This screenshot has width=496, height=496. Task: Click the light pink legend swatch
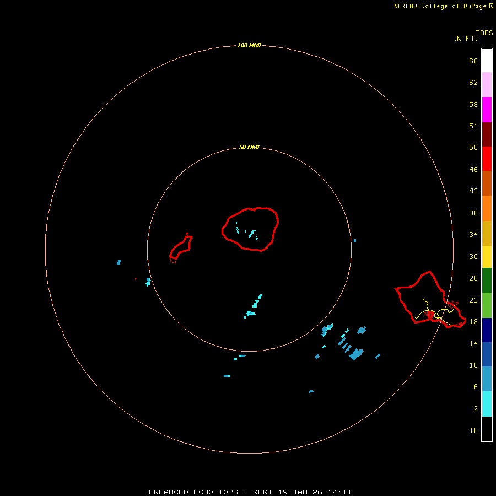coord(487,84)
